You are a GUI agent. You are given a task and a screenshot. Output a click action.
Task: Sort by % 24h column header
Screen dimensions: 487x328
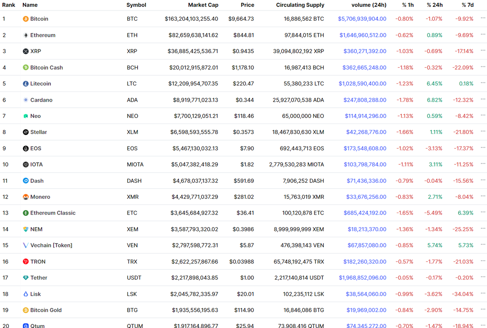tap(435, 5)
